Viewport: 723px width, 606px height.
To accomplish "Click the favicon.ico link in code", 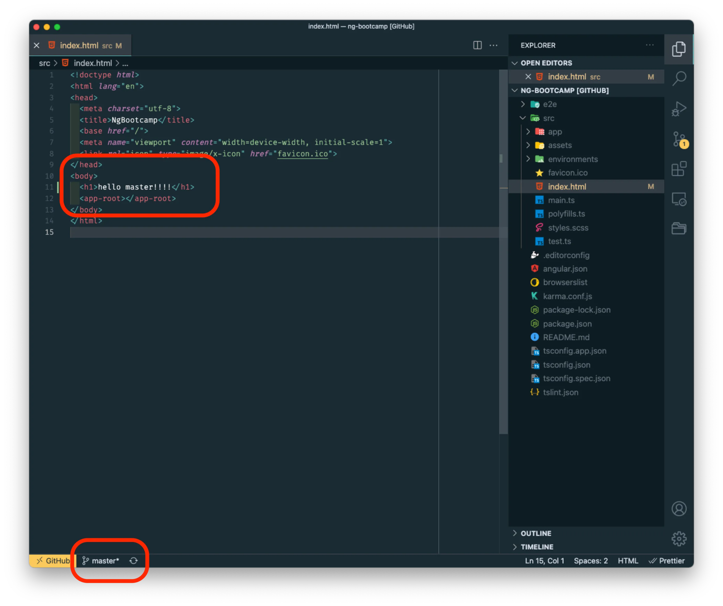I will (x=303, y=154).
